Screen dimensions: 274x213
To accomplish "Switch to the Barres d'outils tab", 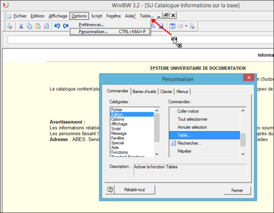I will [144, 91].
